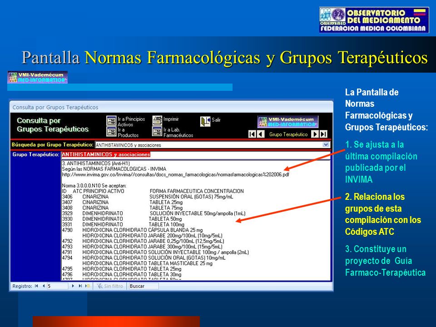Click VMI-Vademécum logo inside the query window
Screen dimensions: 436x327
pos(288,122)
